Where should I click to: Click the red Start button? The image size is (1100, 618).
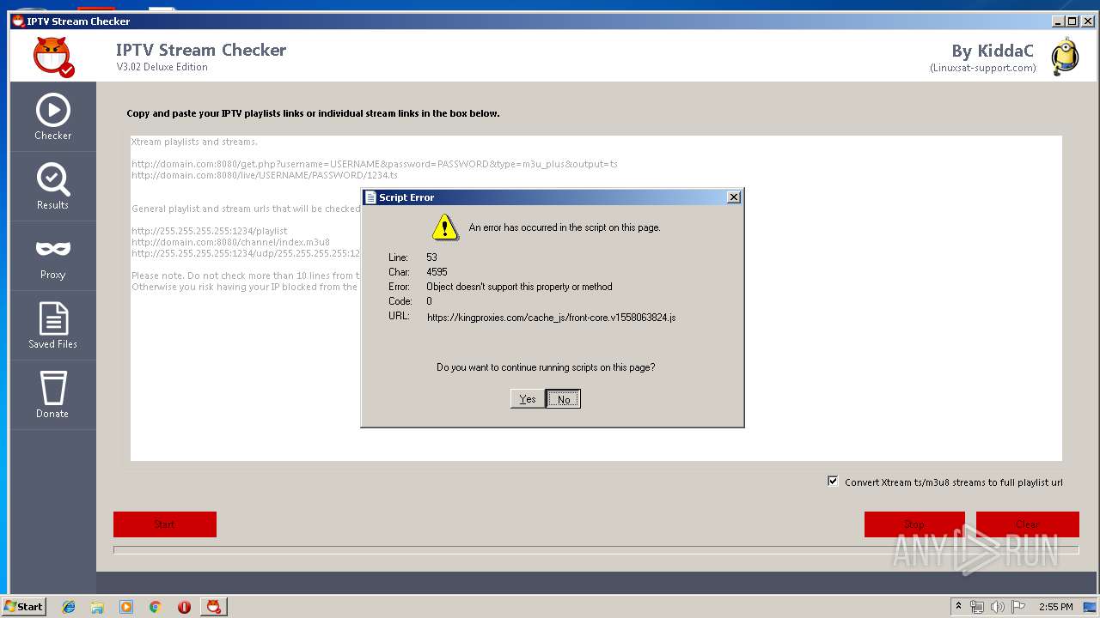(x=165, y=524)
